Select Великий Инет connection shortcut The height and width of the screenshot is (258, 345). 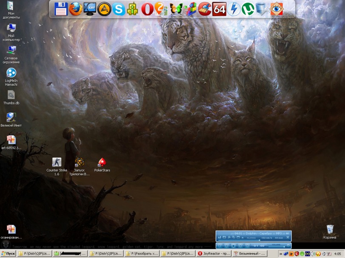(11, 120)
